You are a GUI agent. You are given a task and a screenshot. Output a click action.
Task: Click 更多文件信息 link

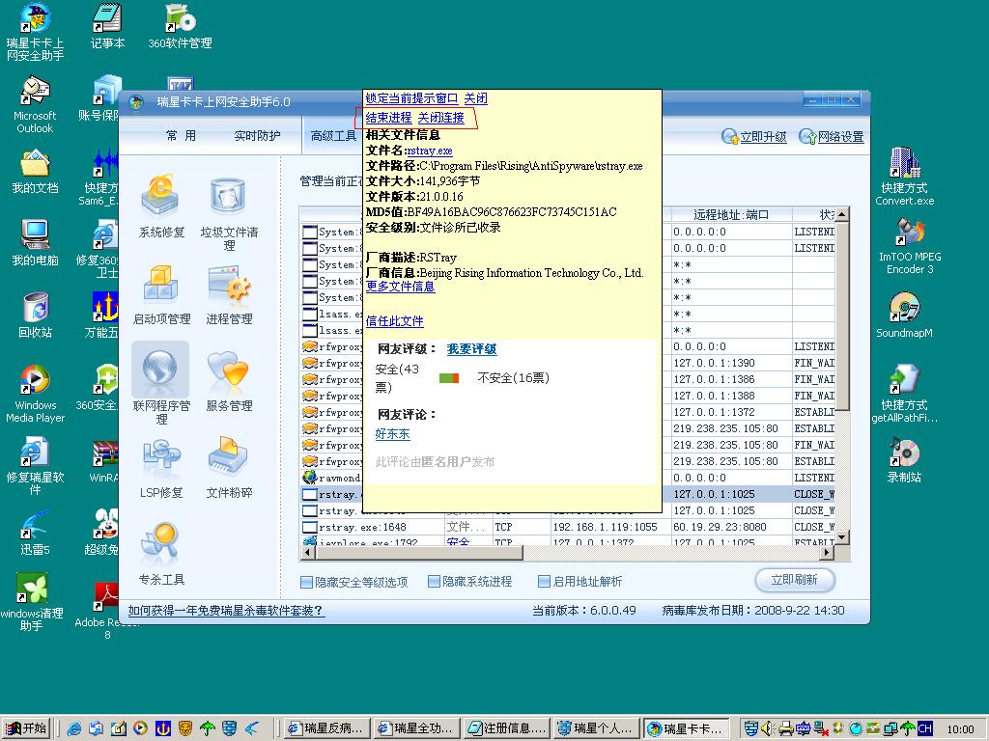400,287
